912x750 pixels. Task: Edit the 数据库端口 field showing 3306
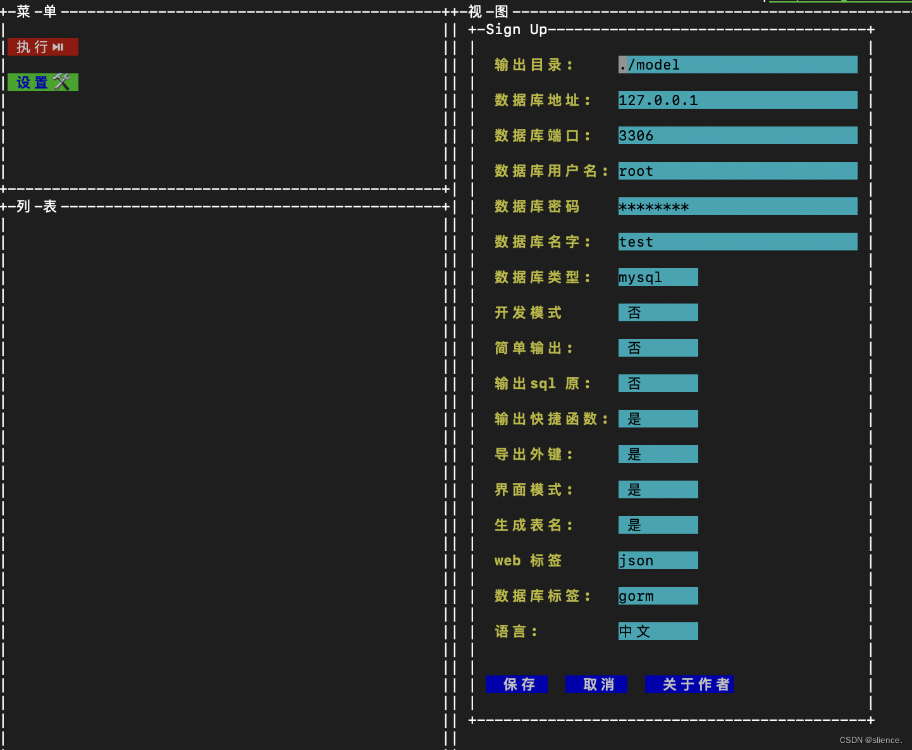737,135
